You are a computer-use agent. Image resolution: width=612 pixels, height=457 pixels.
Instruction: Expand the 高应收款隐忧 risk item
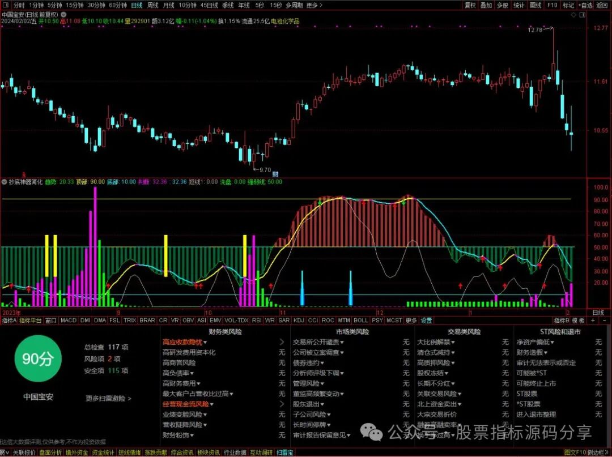[185, 342]
